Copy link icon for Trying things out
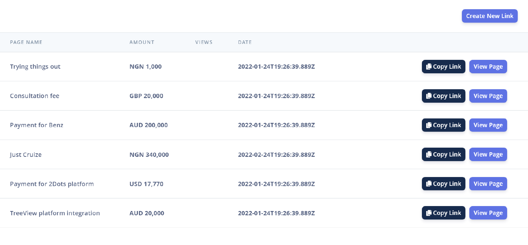The height and width of the screenshot is (245, 528). coord(429,67)
